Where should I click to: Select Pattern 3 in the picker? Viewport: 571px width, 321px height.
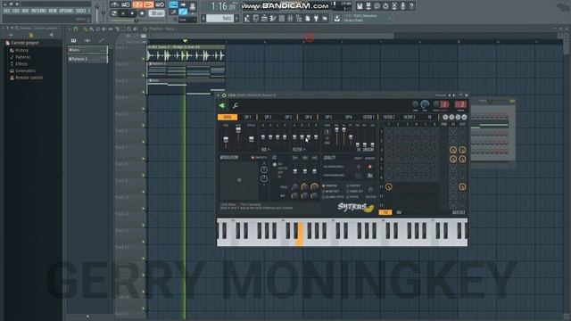click(x=87, y=59)
